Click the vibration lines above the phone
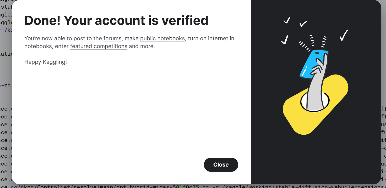386x188 pixels. (x=312, y=41)
